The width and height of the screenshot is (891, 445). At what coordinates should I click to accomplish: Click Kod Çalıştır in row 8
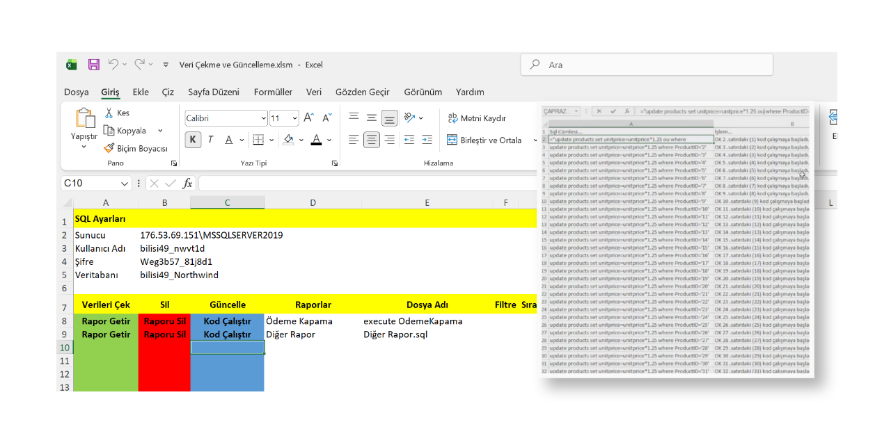[x=227, y=321]
